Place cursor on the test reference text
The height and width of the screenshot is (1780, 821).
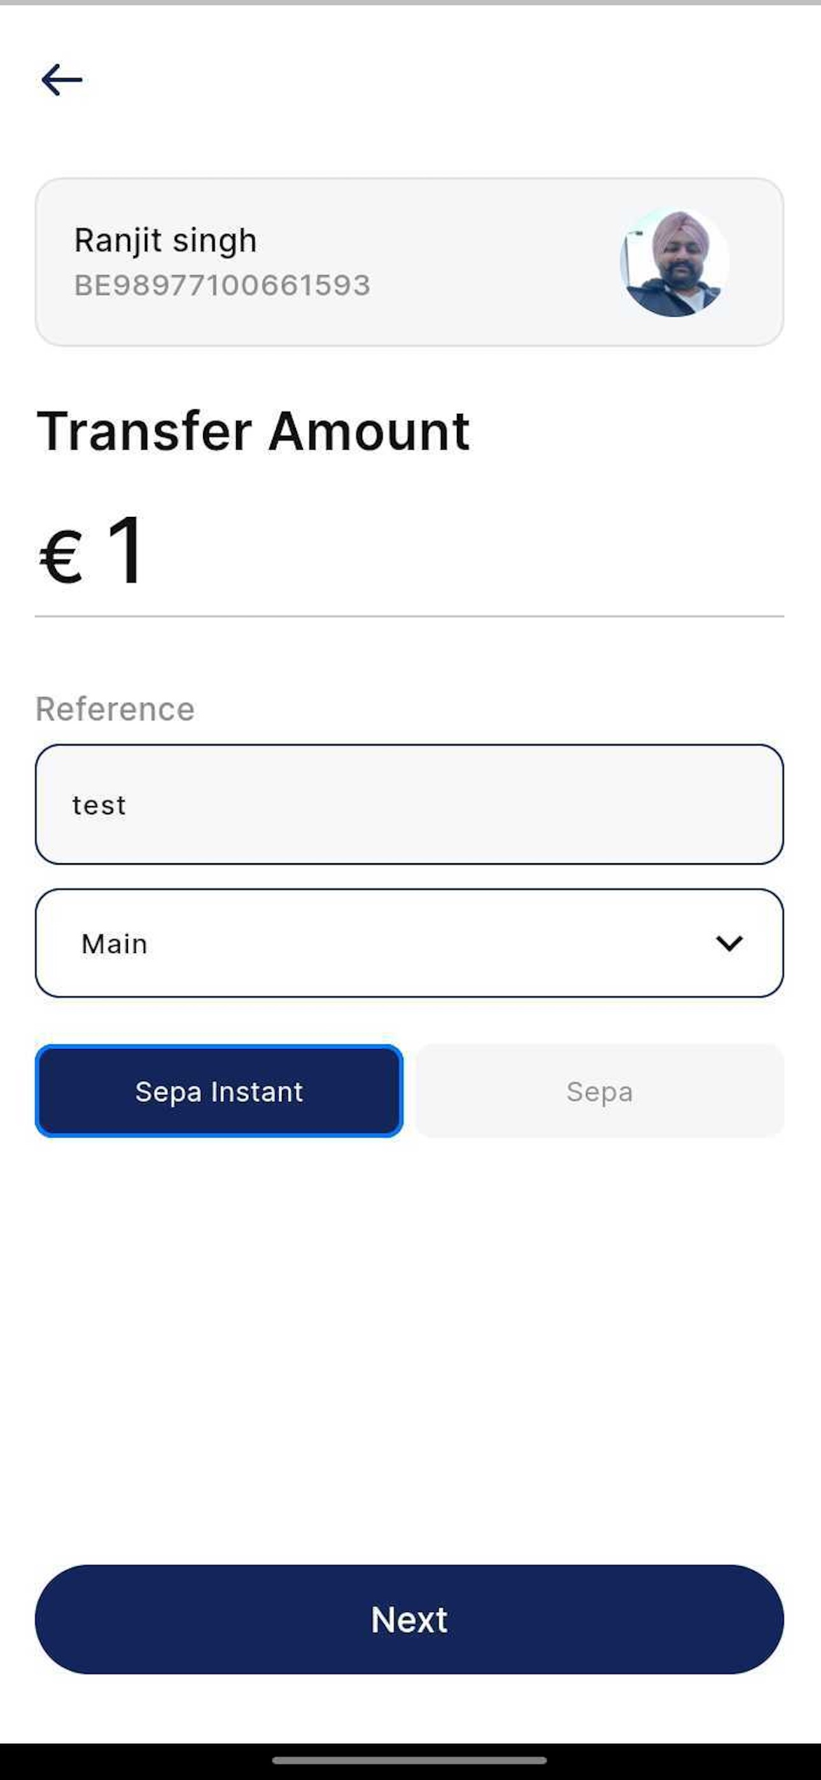[x=99, y=806]
